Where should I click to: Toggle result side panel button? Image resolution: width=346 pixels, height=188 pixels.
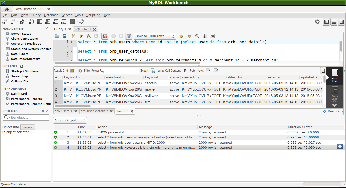pyautogui.click(x=323, y=71)
